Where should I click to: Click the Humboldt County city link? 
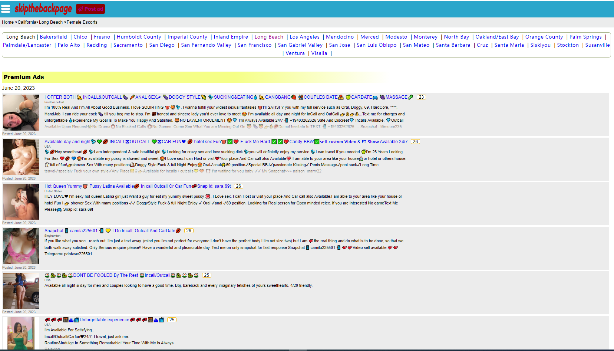[139, 37]
